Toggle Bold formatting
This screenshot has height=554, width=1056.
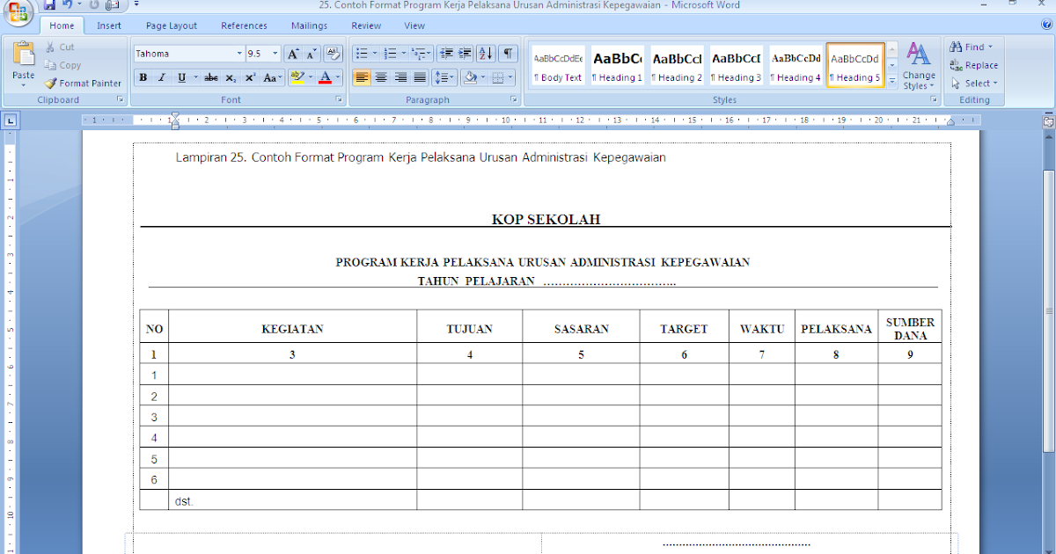(142, 78)
